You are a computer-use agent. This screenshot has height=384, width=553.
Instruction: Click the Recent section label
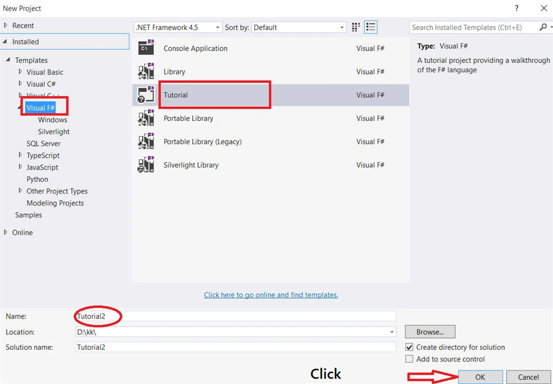[x=23, y=25]
